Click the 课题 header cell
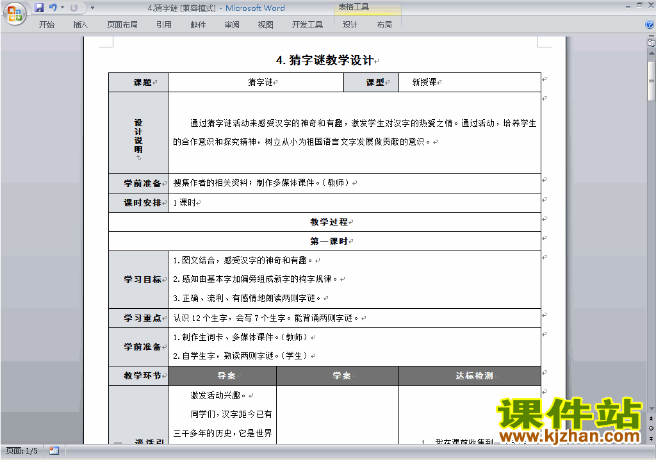The width and height of the screenshot is (656, 460). (138, 83)
